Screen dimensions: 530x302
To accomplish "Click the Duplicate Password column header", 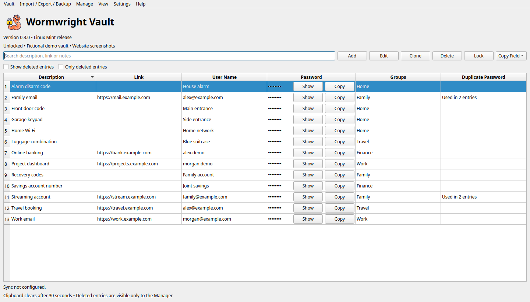I will tap(484, 77).
